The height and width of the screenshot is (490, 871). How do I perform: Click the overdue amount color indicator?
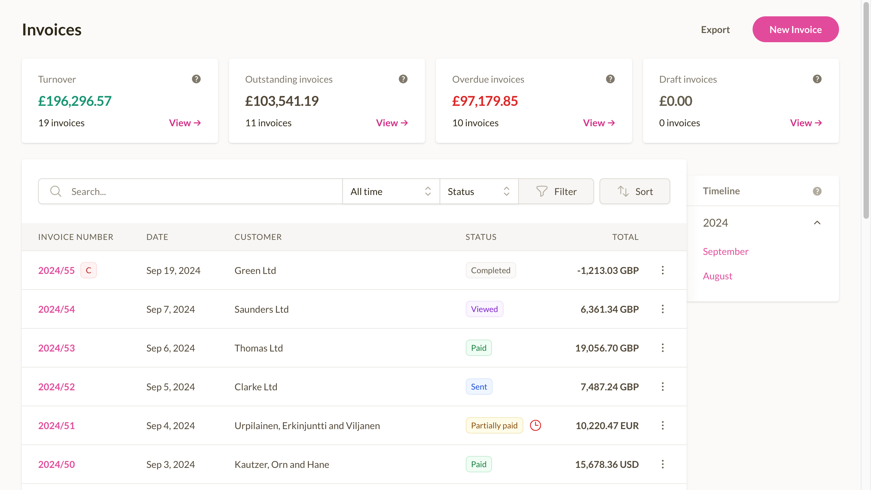[x=485, y=100]
